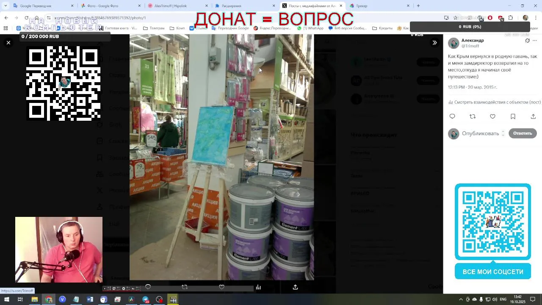The height and width of the screenshot is (305, 542).
Task: Click share icon in post side panel
Action: click(533, 116)
